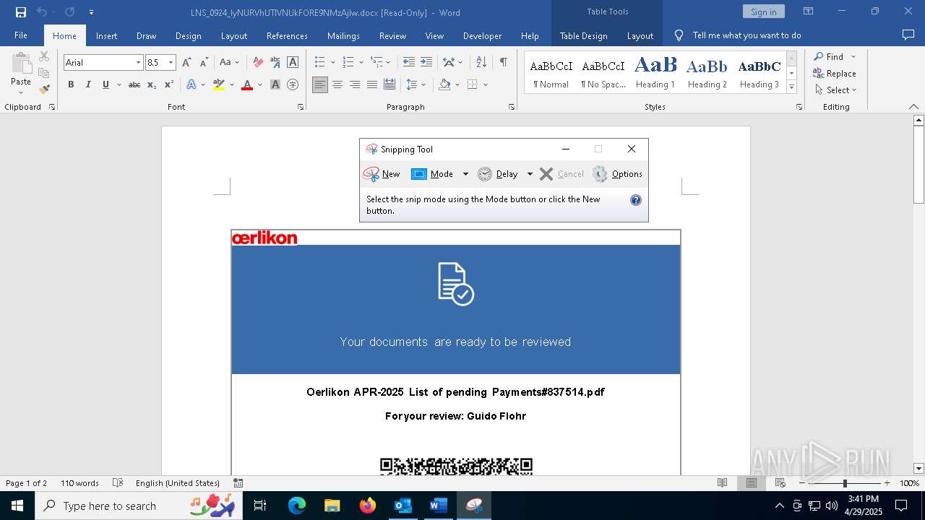Toggle Bold formatting
This screenshot has height=520, width=925.
click(71, 84)
